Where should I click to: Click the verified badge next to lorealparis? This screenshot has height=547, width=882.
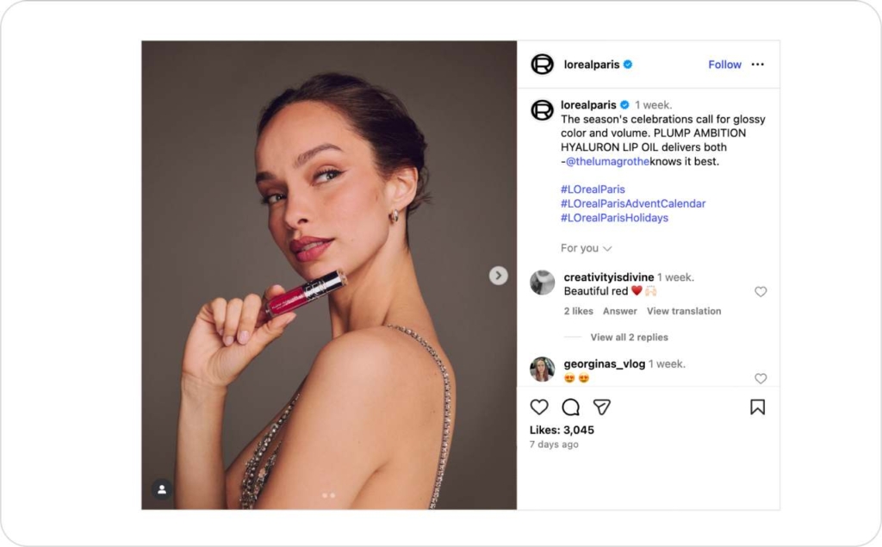coord(628,64)
